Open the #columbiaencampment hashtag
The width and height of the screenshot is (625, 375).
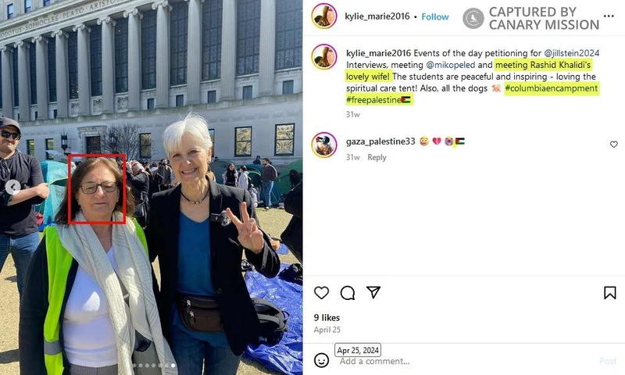pyautogui.click(x=552, y=88)
